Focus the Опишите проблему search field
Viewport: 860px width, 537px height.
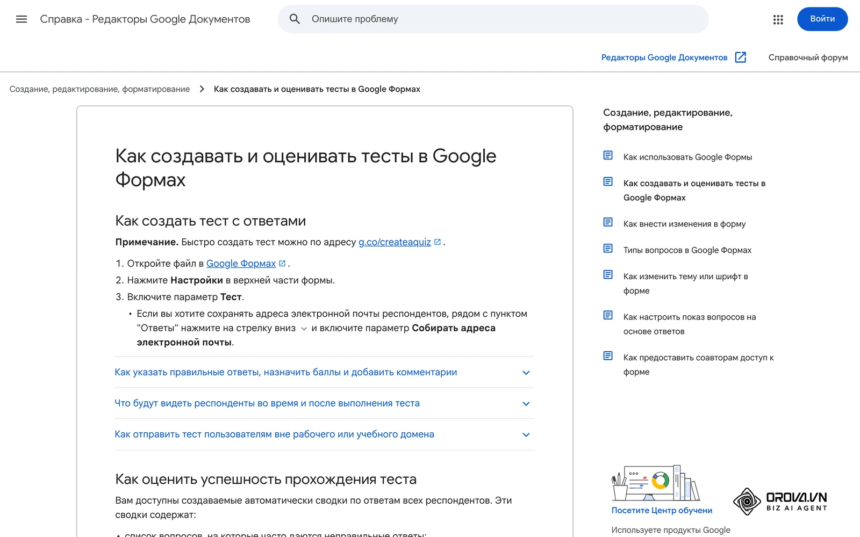(493, 19)
